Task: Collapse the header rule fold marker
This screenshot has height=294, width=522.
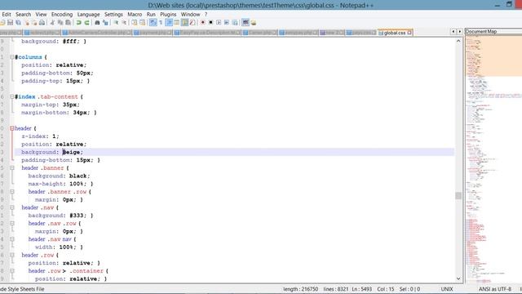Action: 12,128
